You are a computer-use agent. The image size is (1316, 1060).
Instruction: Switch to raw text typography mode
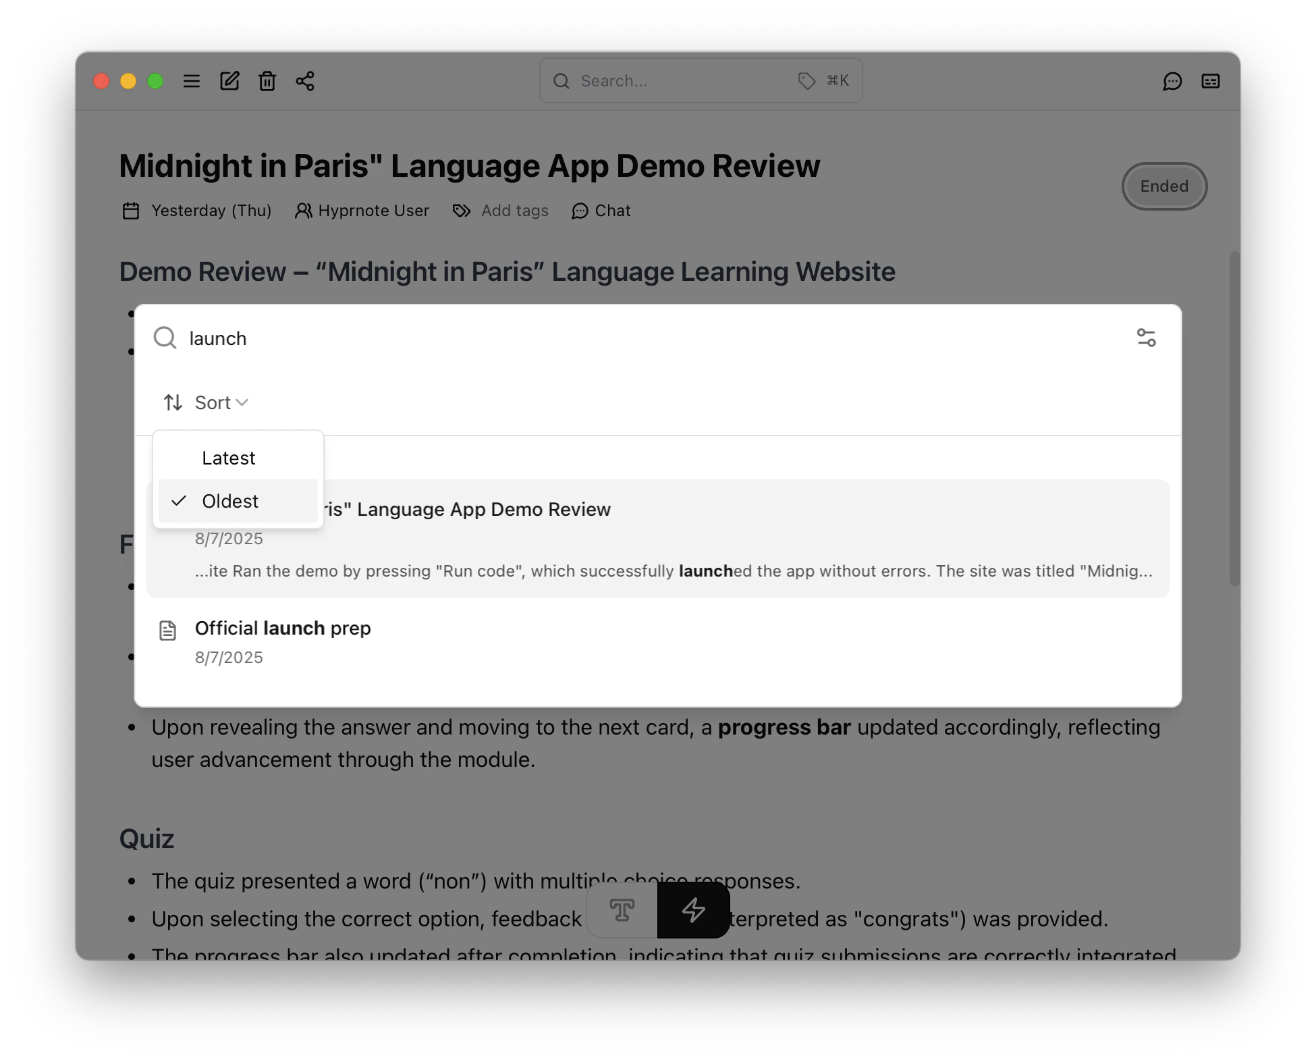pyautogui.click(x=622, y=910)
